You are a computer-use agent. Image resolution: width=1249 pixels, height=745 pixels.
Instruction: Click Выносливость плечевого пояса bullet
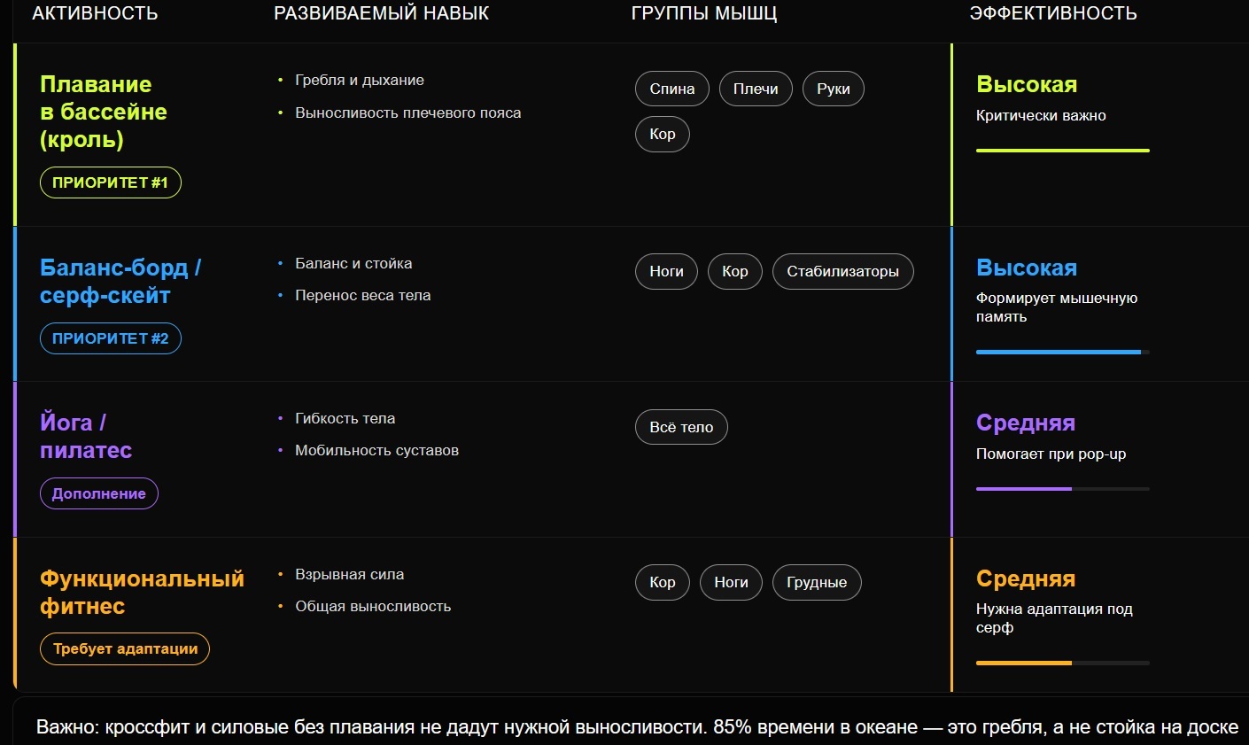point(408,113)
